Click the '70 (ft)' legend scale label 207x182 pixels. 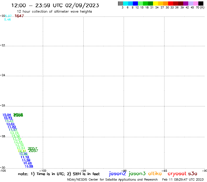tap(200, 7)
